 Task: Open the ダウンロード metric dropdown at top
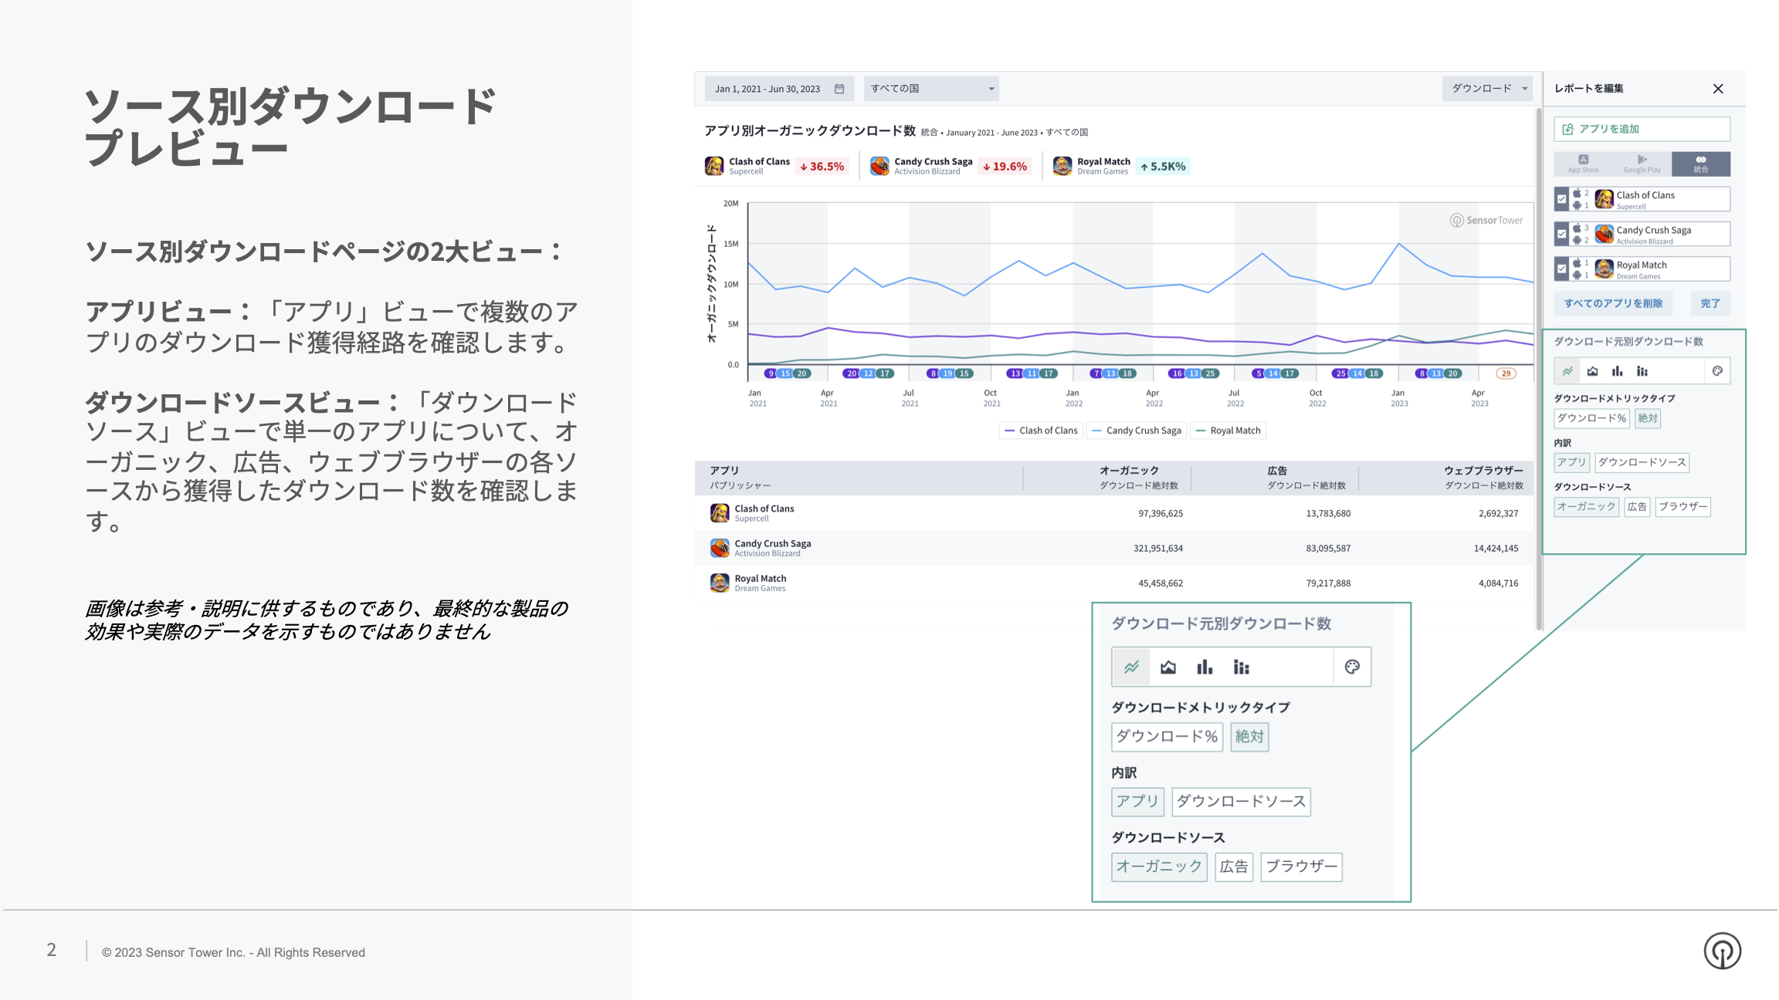[1488, 89]
